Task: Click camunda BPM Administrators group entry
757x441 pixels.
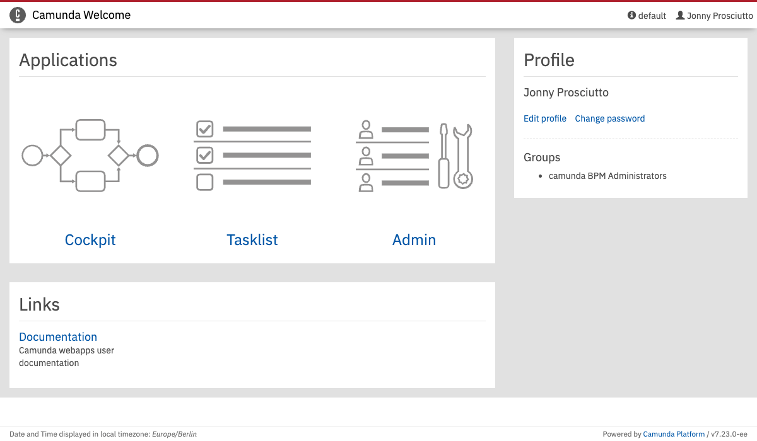Action: 607,176
